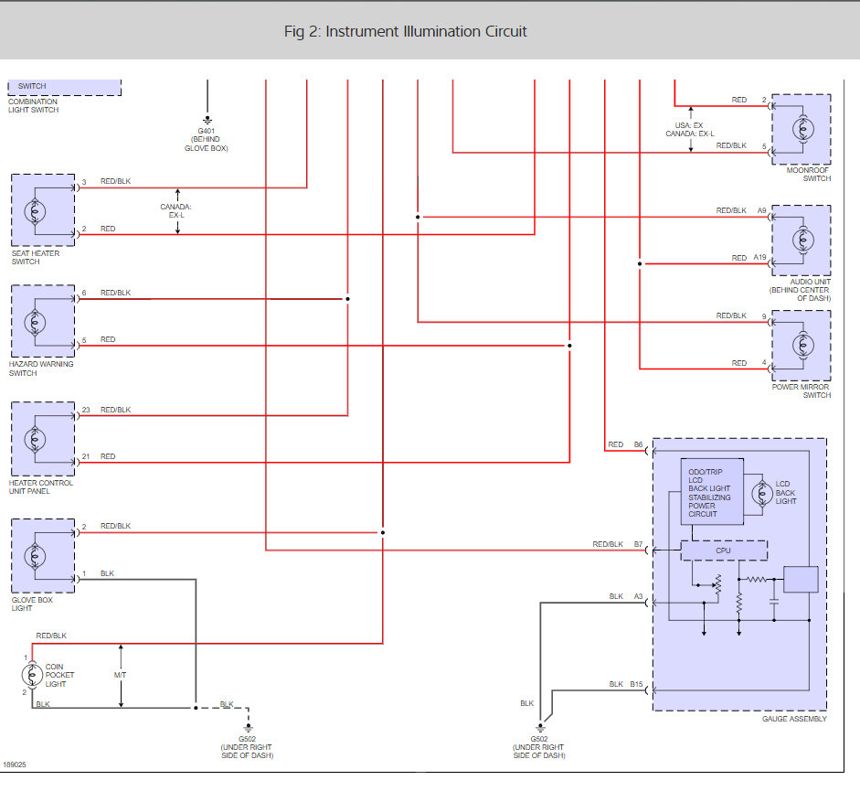Click the Seat Heater Switch lamp symbol

coord(35,211)
